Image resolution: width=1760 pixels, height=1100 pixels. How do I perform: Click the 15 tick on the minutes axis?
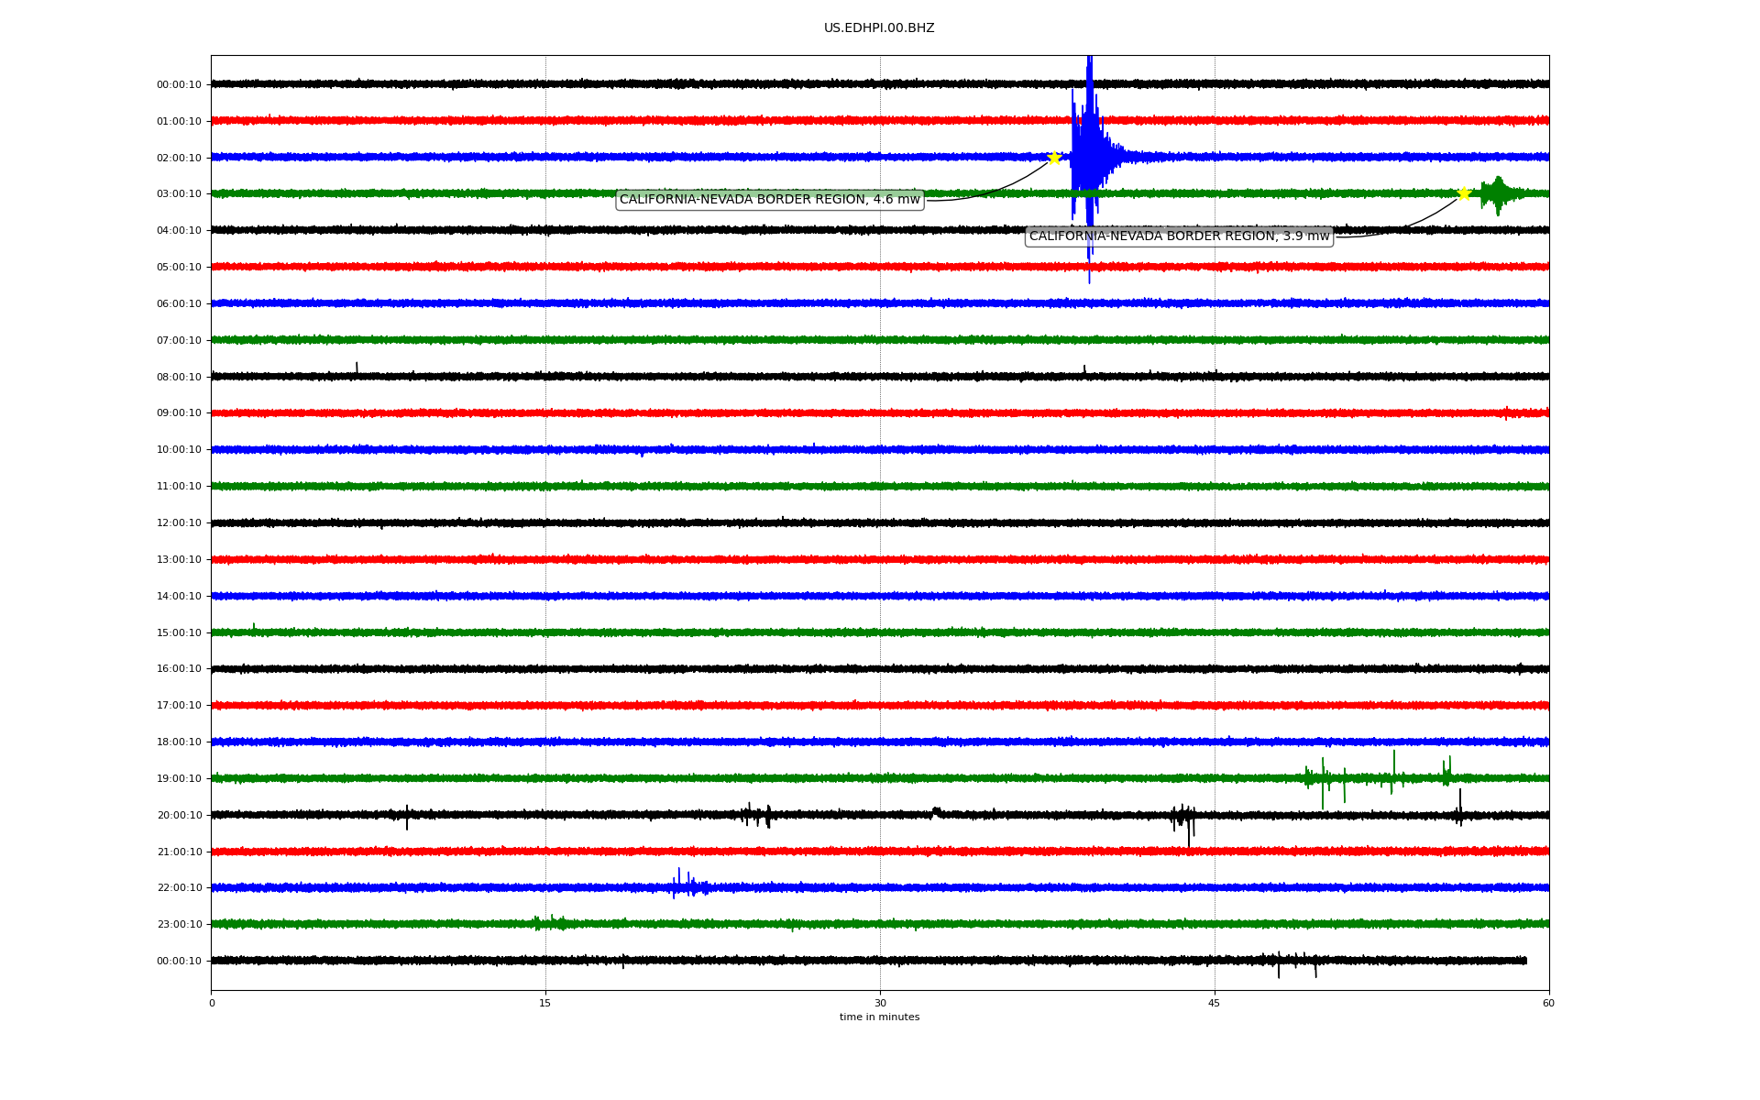545,1004
